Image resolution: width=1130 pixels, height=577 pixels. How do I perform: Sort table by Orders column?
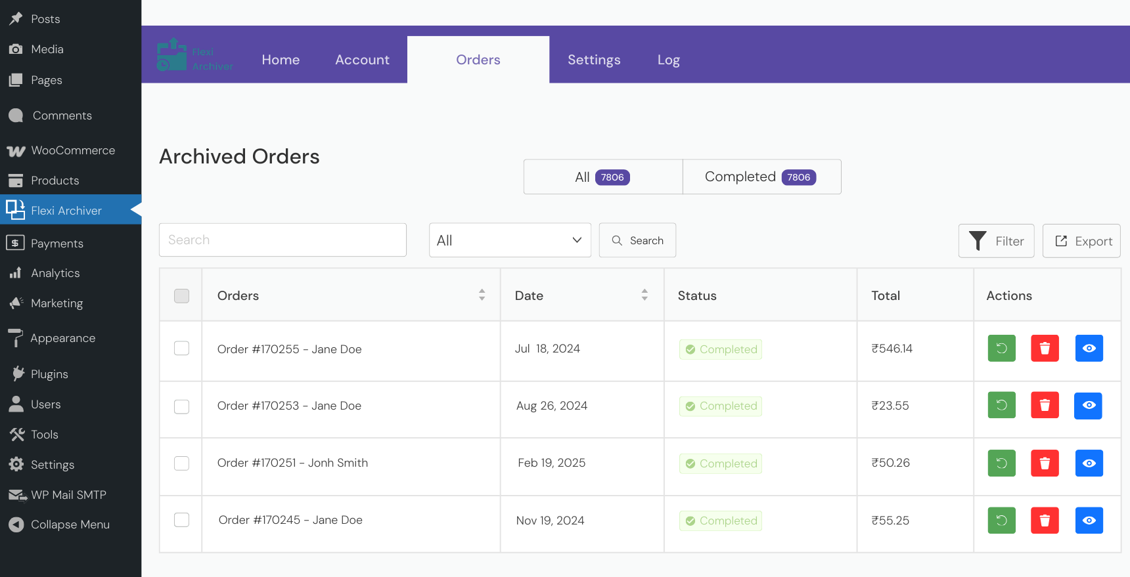[482, 295]
